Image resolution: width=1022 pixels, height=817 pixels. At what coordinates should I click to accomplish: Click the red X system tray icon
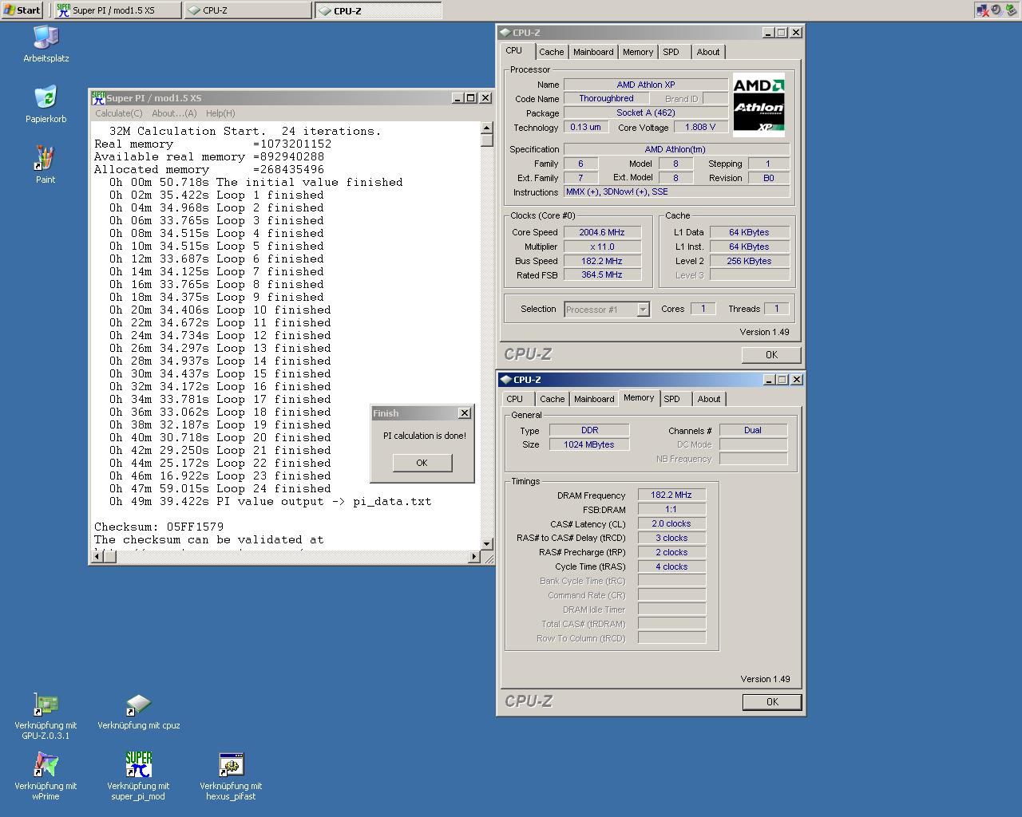[982, 10]
